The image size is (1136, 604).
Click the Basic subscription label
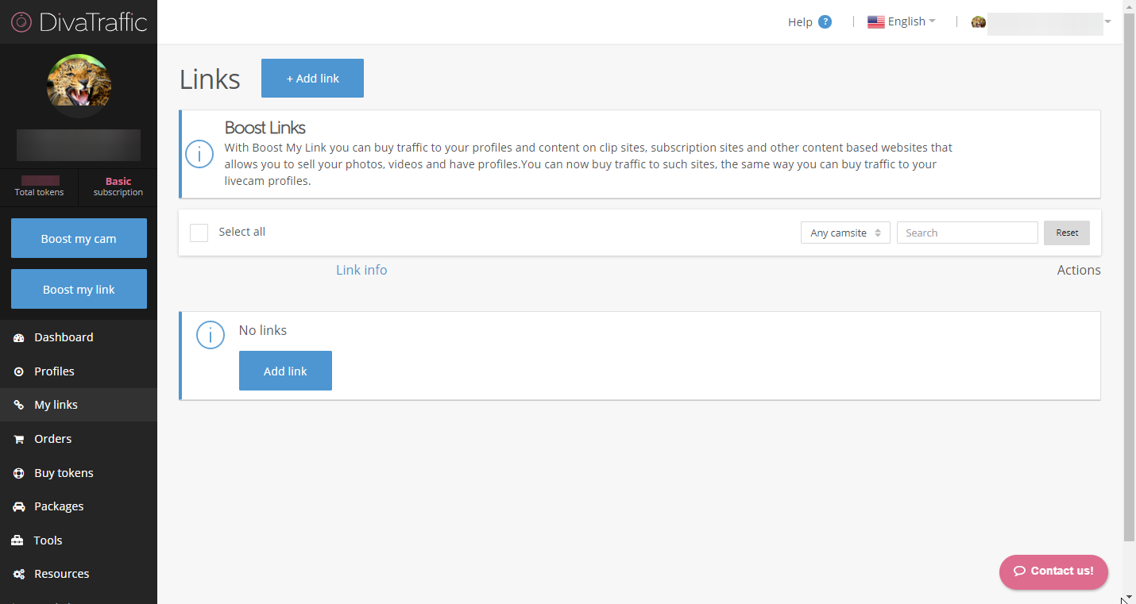pyautogui.click(x=118, y=187)
